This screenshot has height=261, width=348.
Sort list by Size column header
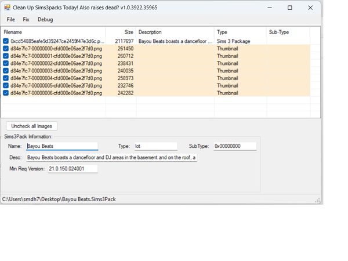click(121, 32)
